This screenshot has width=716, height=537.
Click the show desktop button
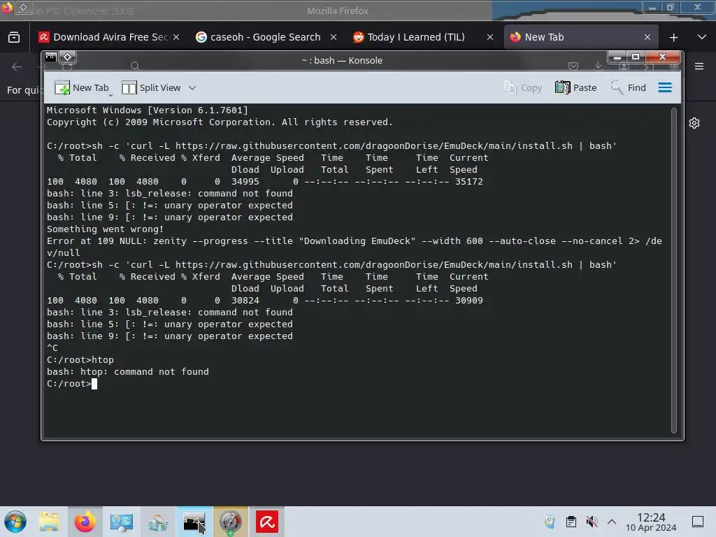[698, 522]
